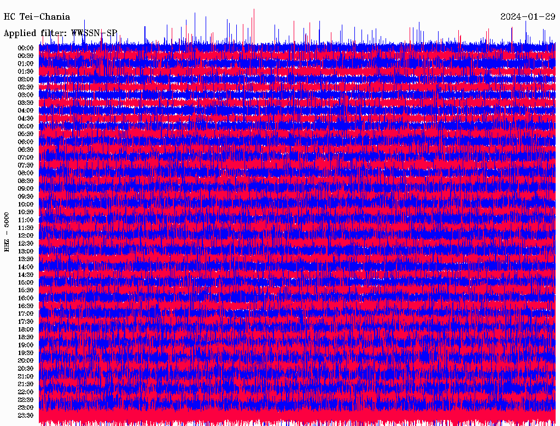Select the 02:30 time label
Viewport: 560px width, 426px height.
(x=26, y=87)
